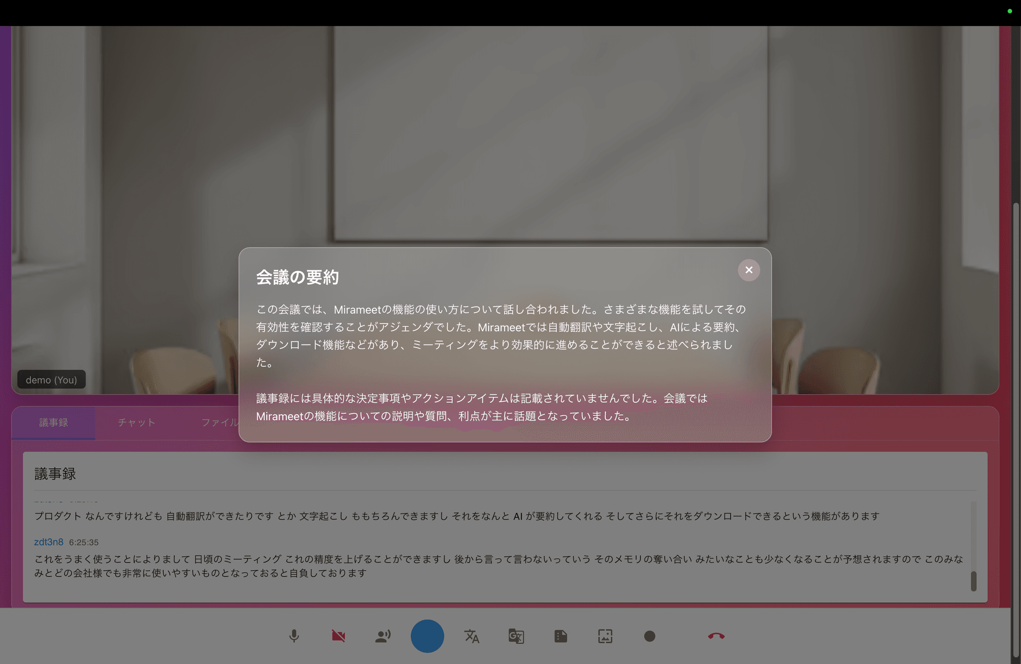The image size is (1021, 664).
Task: Click the page's right-edge vertical scrollbar
Action: 1016,429
